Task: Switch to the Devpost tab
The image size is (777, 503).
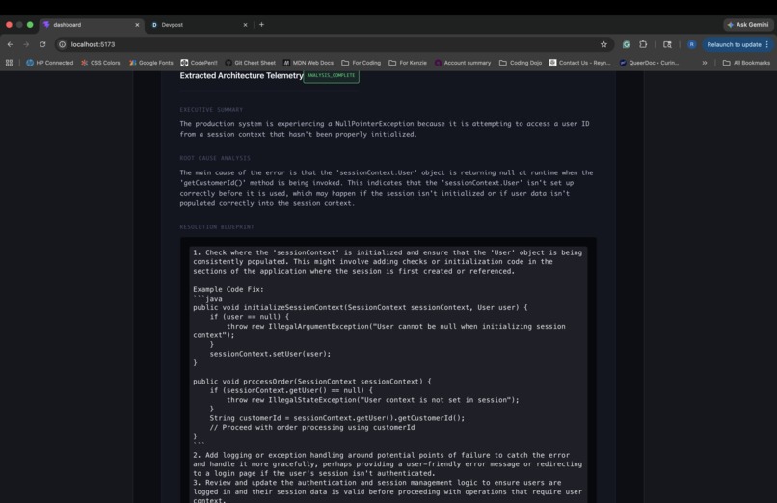Action: [x=200, y=25]
